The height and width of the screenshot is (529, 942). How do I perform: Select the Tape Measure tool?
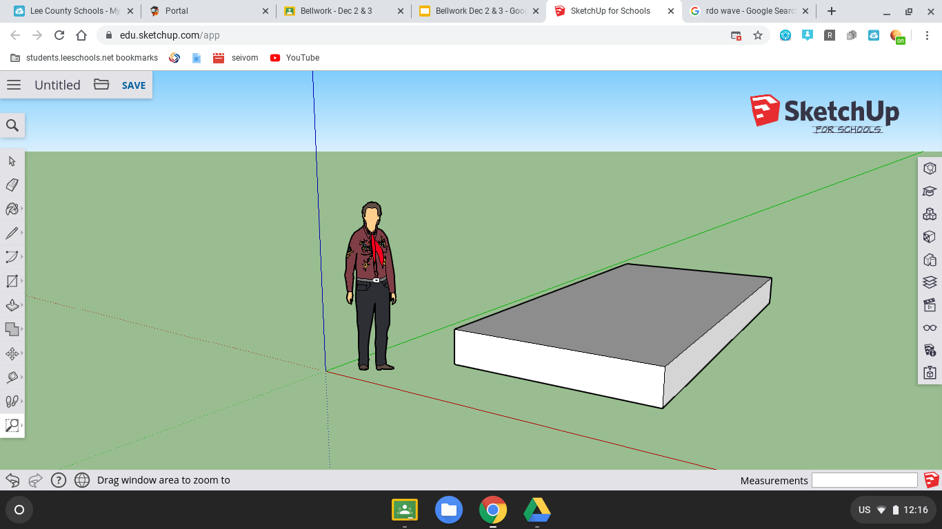(12, 377)
